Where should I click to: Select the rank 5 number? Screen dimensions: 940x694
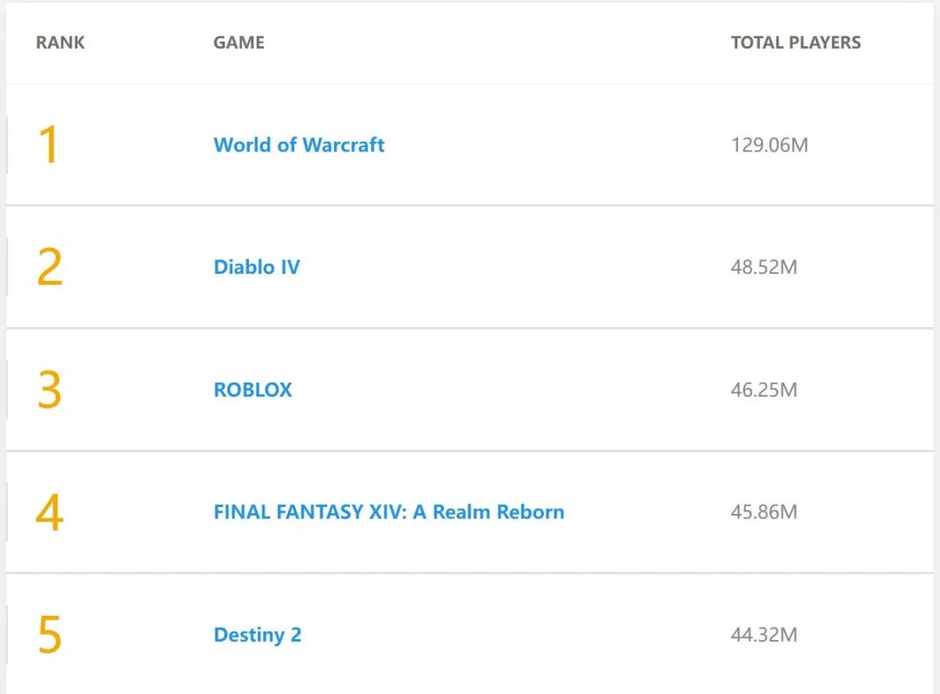pos(49,635)
